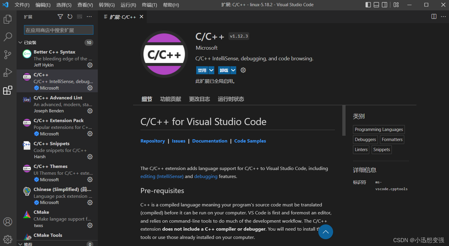The image size is (449, 246).
Task: Click the blue scroll-to-top arrow
Action: point(325,232)
